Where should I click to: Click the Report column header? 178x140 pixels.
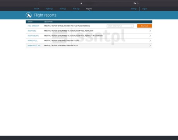coord(30,22)
